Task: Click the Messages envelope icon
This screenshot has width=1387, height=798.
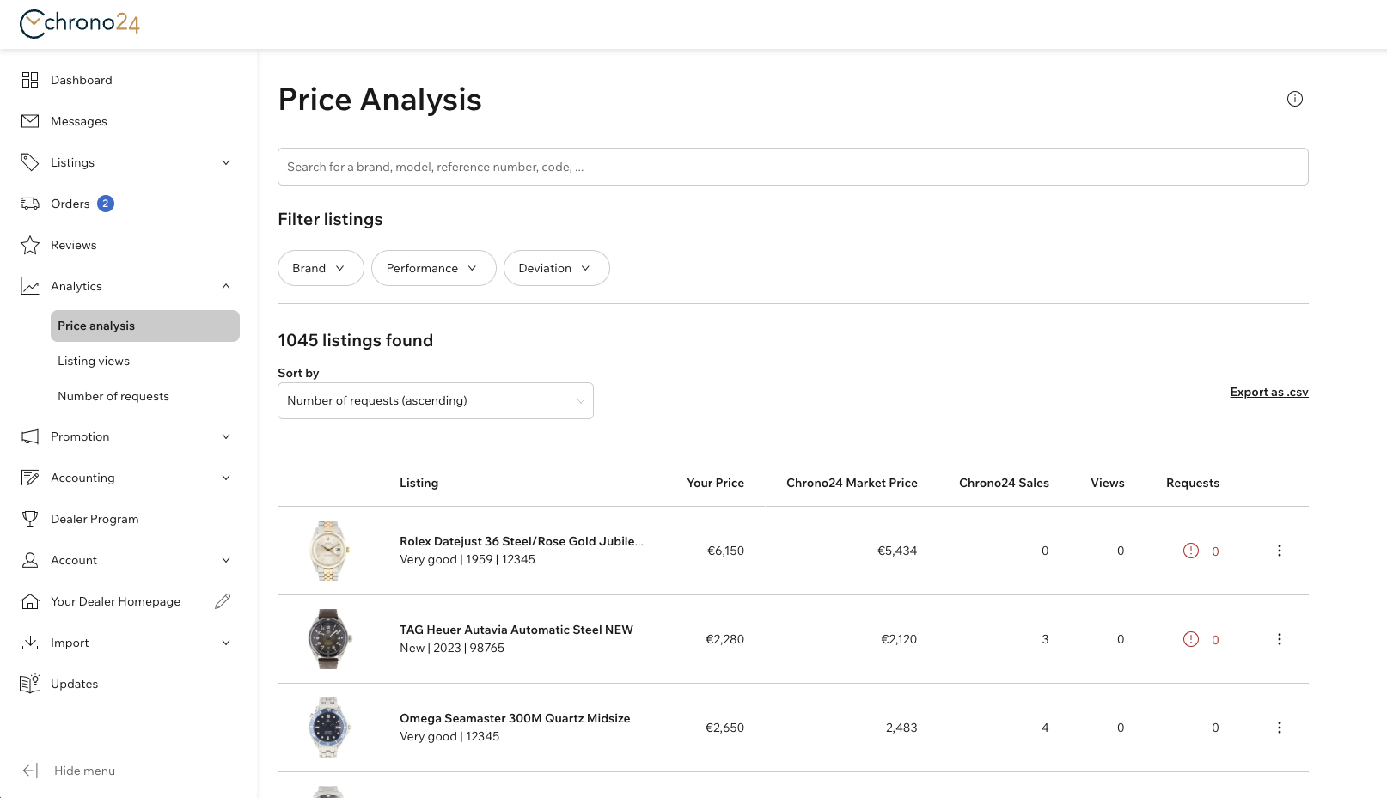Action: tap(30, 121)
